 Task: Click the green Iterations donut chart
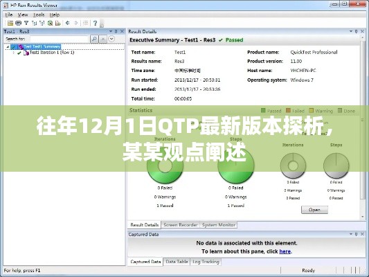[165, 165]
